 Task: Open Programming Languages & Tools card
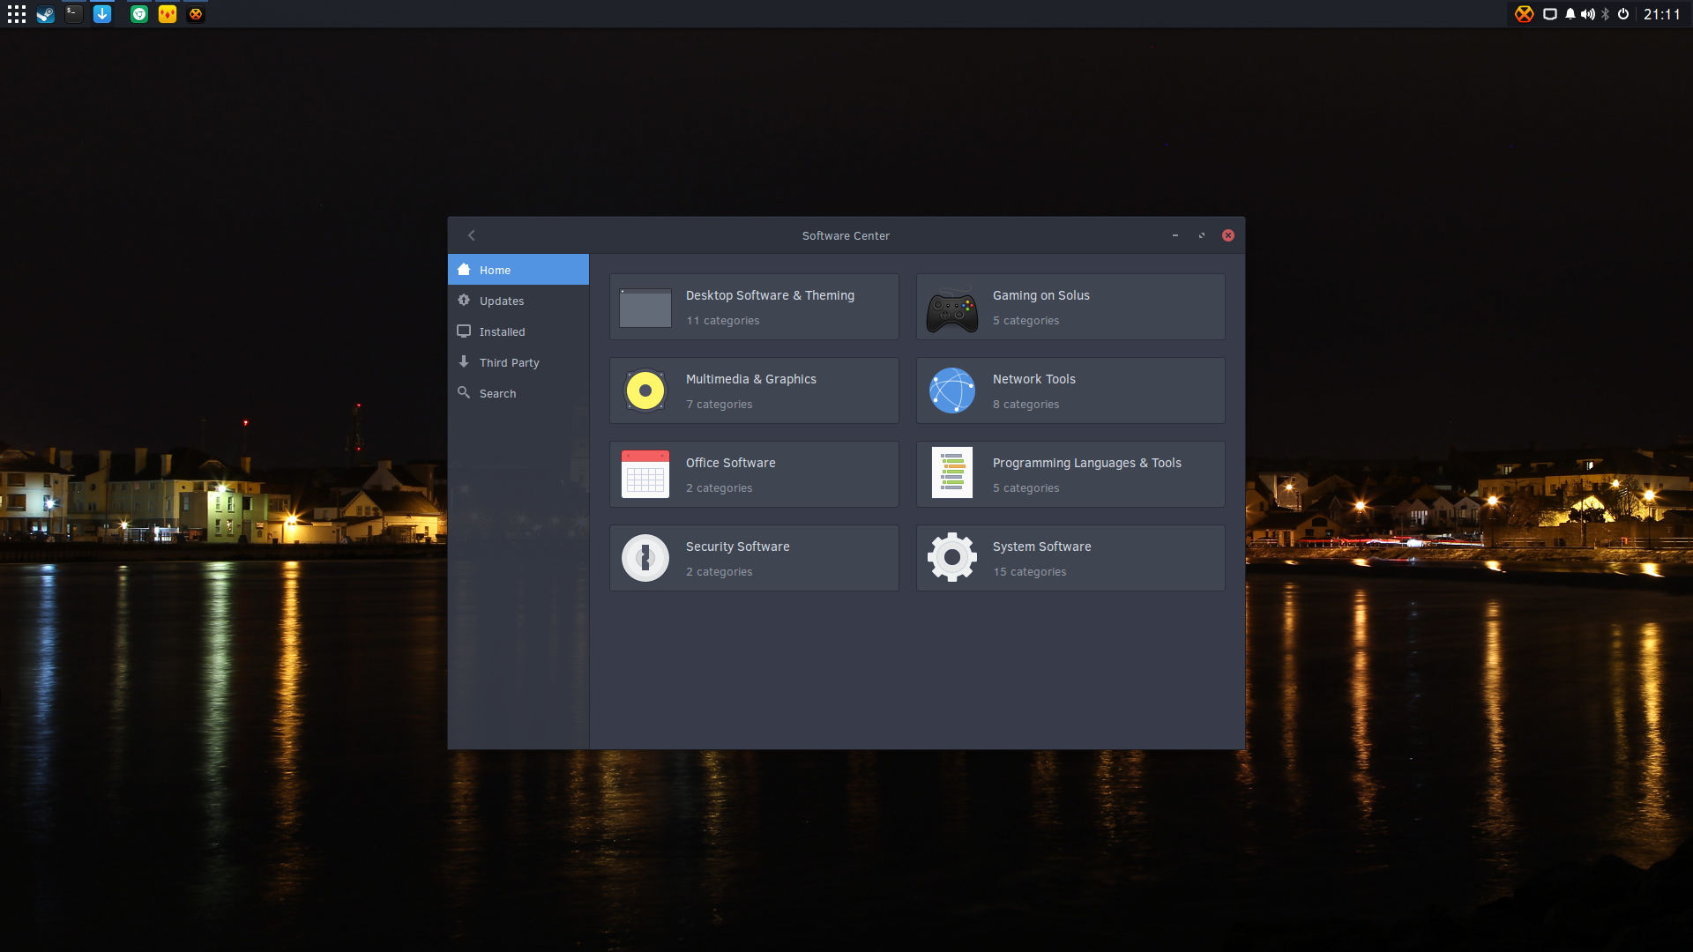click(x=1070, y=474)
